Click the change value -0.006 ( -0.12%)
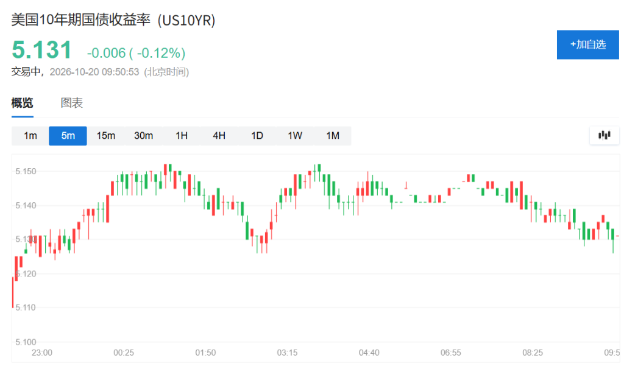The image size is (624, 366). [136, 53]
